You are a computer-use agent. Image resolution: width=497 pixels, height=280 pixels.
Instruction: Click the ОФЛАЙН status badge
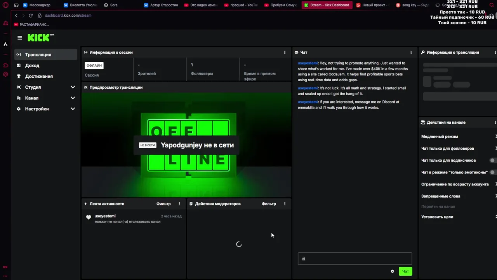pyautogui.click(x=94, y=66)
